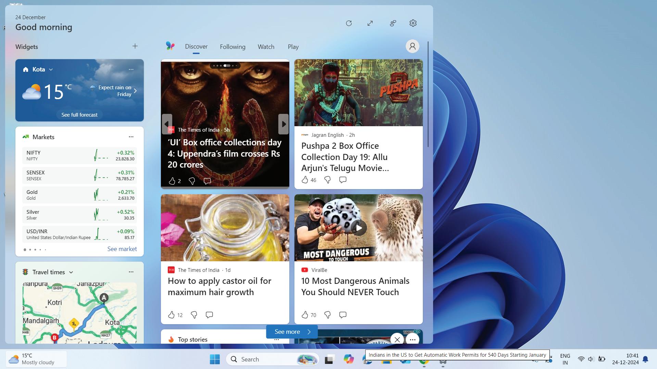
Task: Dislike the Most Dangerous Animals video
Action: 327,315
